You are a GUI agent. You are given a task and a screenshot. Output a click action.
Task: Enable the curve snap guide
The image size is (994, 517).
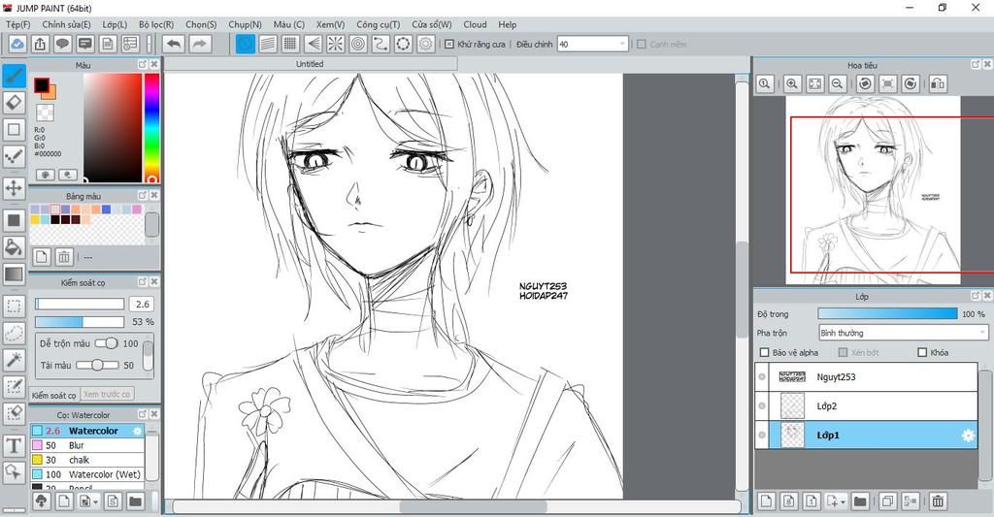tap(381, 44)
